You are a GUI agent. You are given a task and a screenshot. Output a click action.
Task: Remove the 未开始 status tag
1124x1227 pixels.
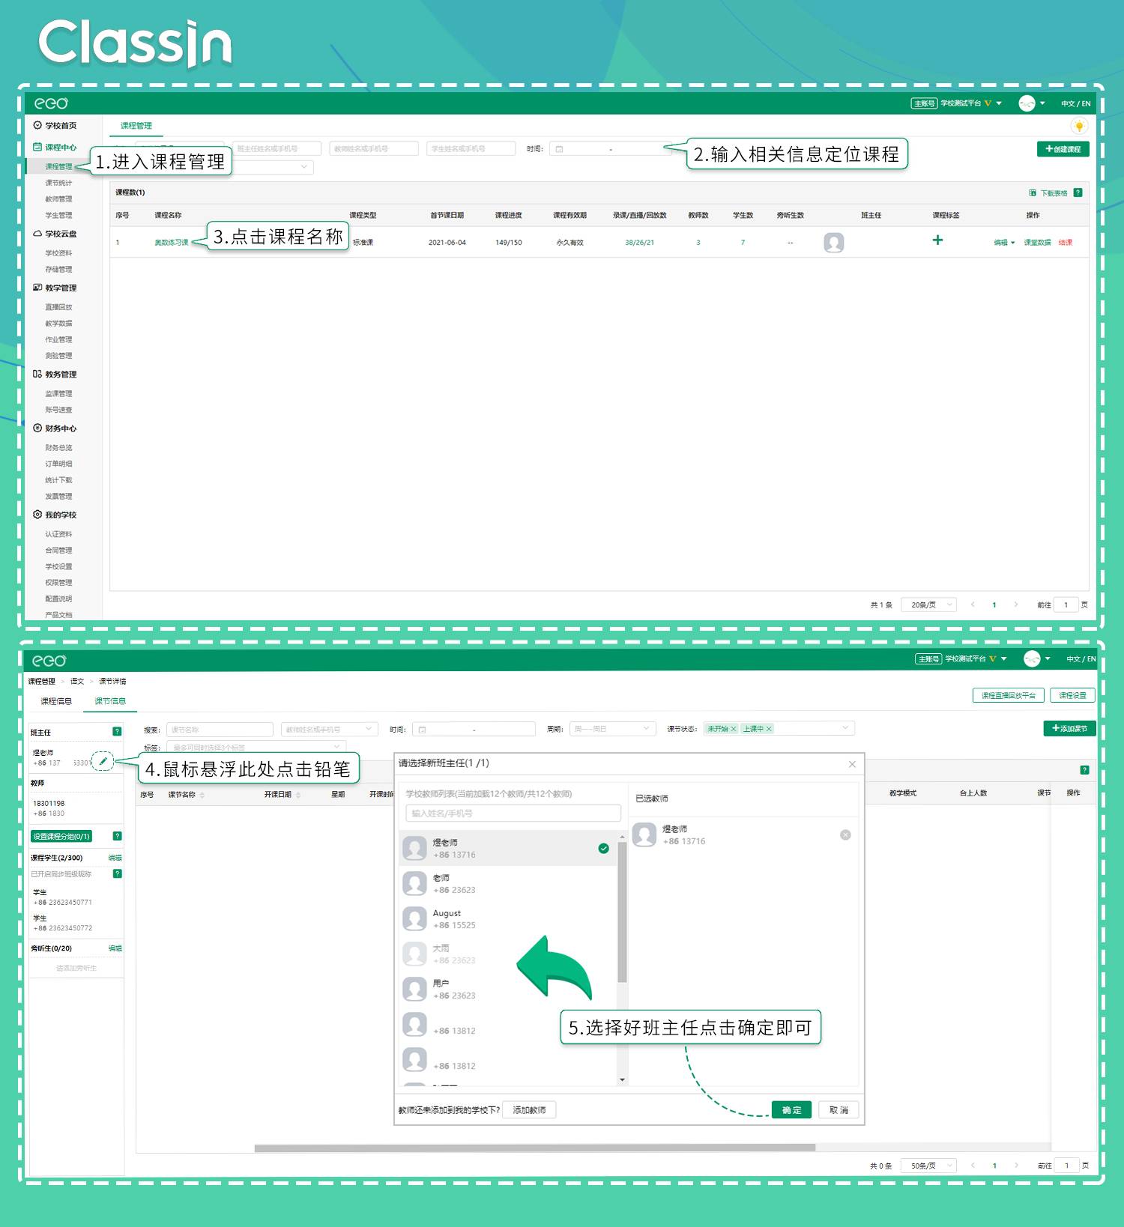pos(734,729)
